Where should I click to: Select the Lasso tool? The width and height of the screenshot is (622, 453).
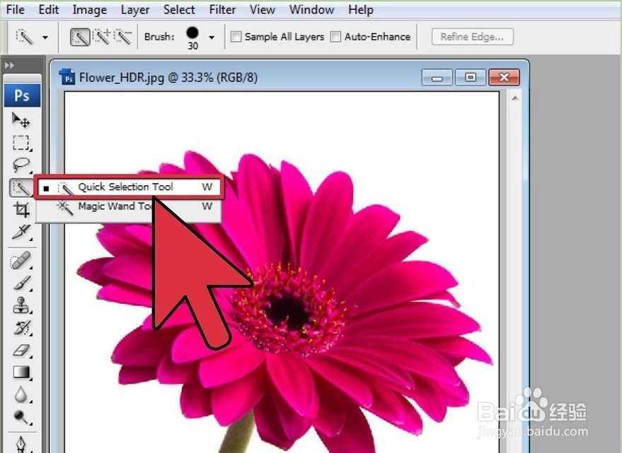21,165
